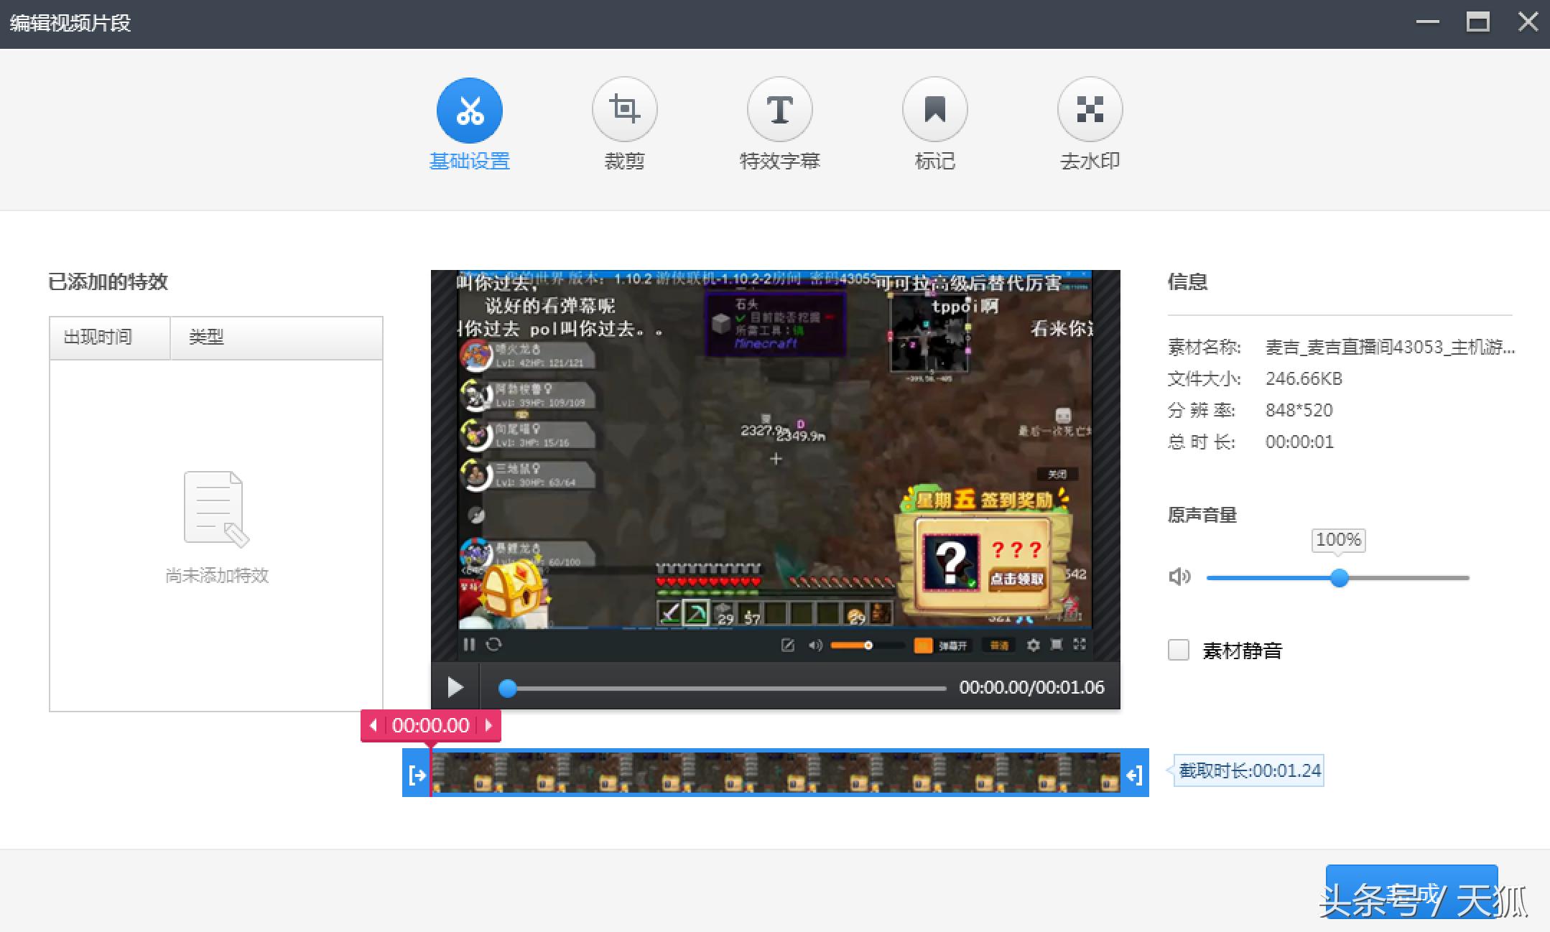Select the 基础设置 basic settings scissors icon
This screenshot has width=1550, height=932.
pos(469,109)
